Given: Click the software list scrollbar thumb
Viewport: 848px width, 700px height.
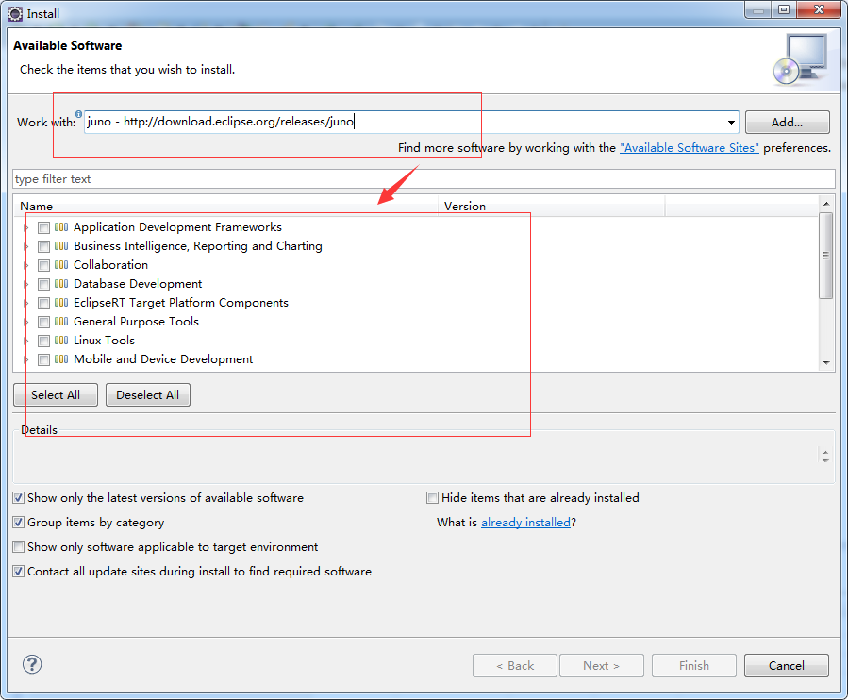Looking at the screenshot, I should 825,256.
